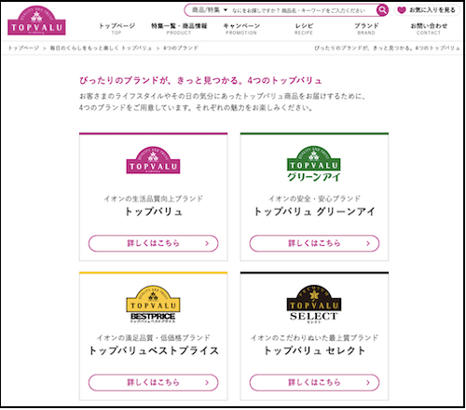Open the 特集一覧・商品情報 PRODUCT menu
The width and height of the screenshot is (466, 410).
179,29
